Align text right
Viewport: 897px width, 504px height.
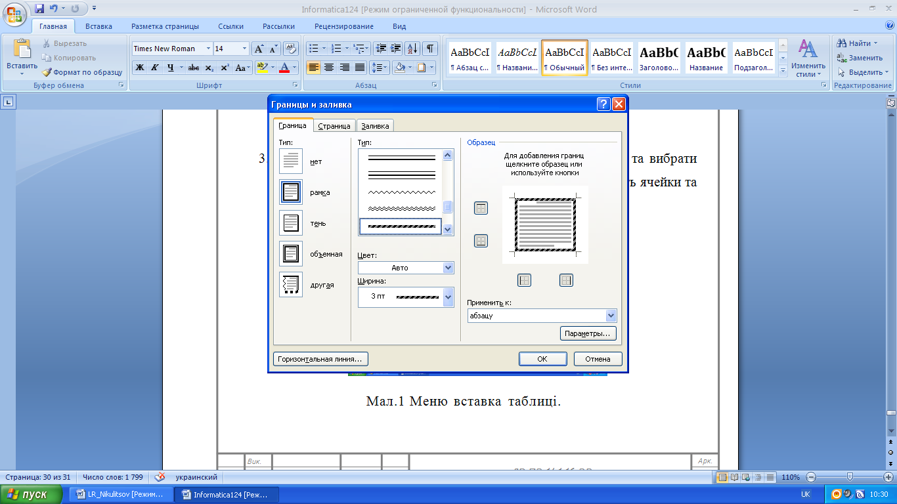point(345,68)
